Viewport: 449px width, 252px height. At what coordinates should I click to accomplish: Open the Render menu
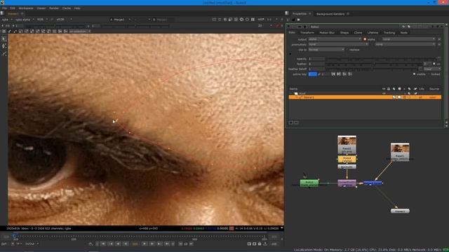tap(54, 8)
